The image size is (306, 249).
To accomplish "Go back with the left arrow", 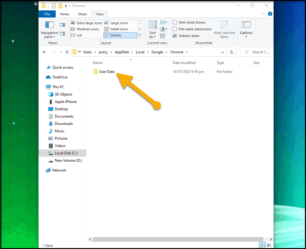I will (44, 52).
